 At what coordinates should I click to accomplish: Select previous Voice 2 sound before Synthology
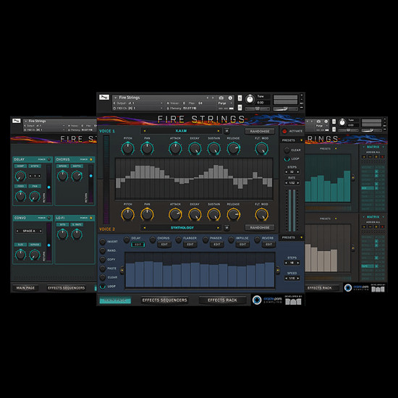click(145, 228)
